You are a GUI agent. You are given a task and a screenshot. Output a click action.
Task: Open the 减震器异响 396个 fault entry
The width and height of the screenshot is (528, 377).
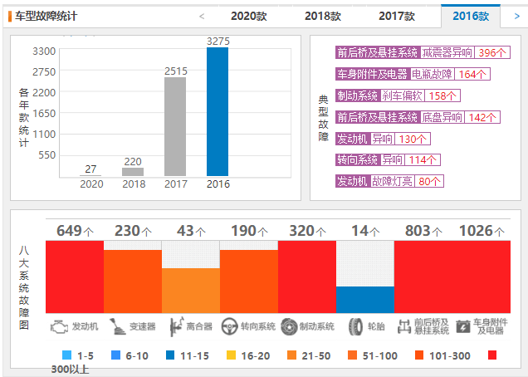coord(423,52)
